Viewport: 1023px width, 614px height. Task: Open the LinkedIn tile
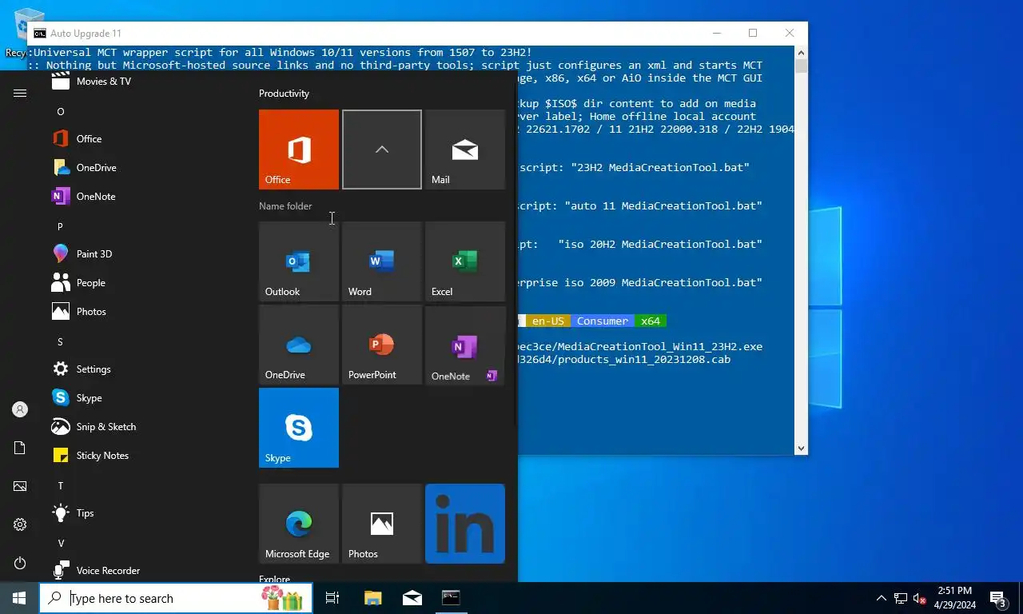point(465,524)
